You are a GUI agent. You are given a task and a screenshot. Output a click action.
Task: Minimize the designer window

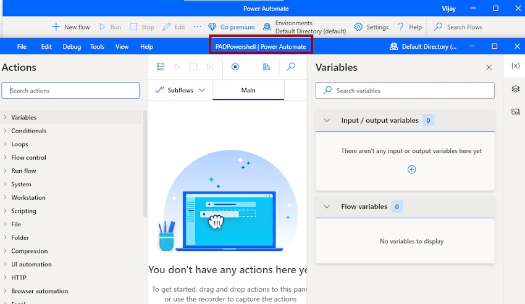[x=472, y=46]
